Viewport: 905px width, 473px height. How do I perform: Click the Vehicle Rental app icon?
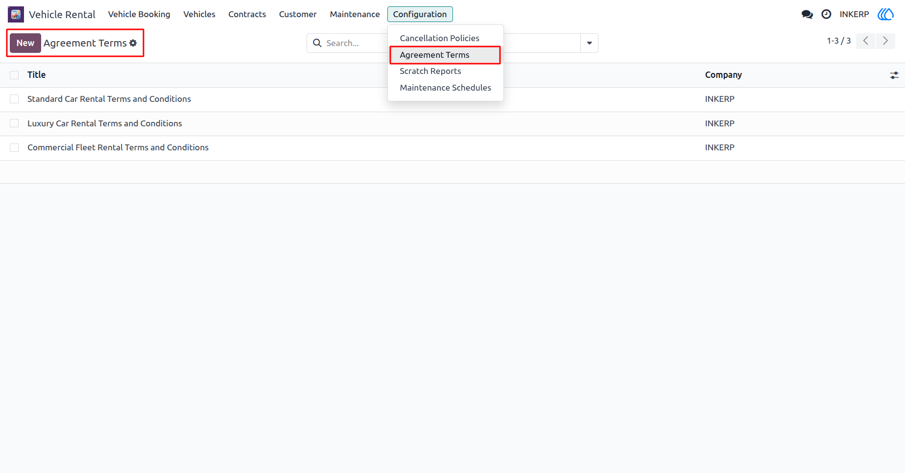(16, 14)
